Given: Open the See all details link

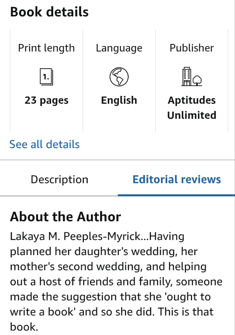Looking at the screenshot, I should 44,144.
